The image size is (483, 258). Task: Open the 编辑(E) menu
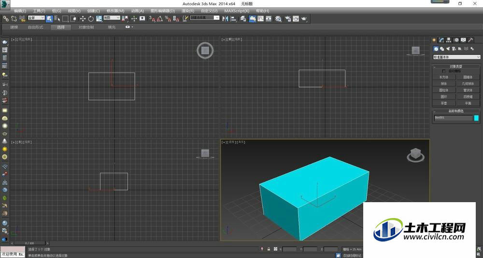point(20,11)
